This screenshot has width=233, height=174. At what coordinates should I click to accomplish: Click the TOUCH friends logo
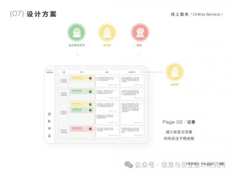pyautogui.click(x=49, y=71)
